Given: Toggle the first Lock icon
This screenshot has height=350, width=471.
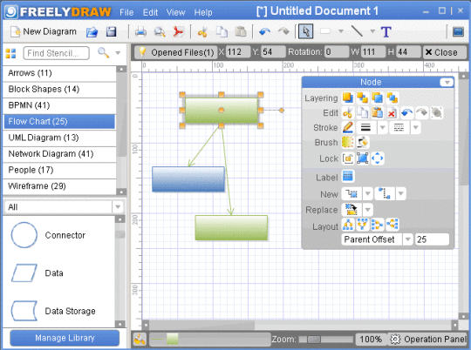Looking at the screenshot, I should [x=347, y=158].
